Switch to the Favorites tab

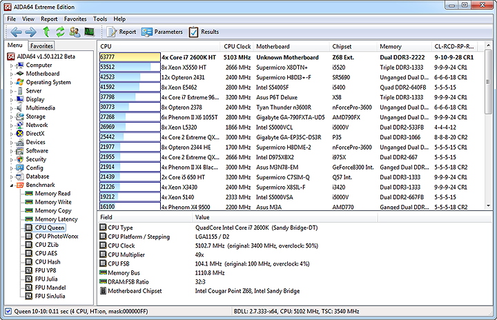[41, 46]
